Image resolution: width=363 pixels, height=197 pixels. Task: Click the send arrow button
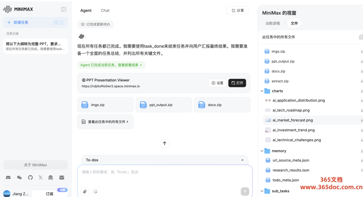245,191
